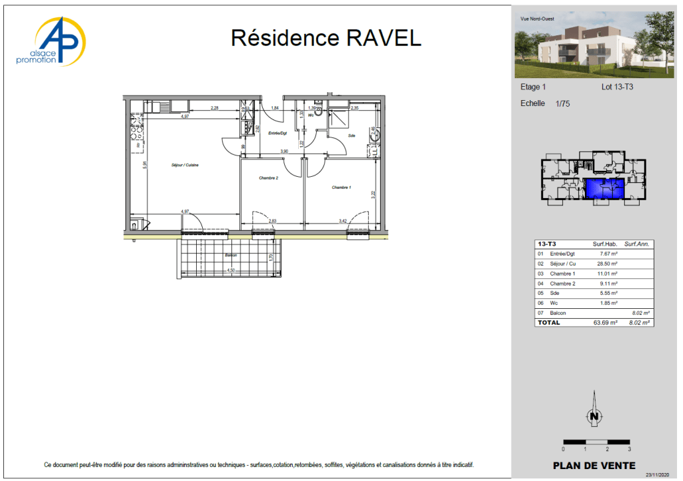Select the Chambre 2 9.11 m² row
The image size is (683, 481).
[x=594, y=284]
